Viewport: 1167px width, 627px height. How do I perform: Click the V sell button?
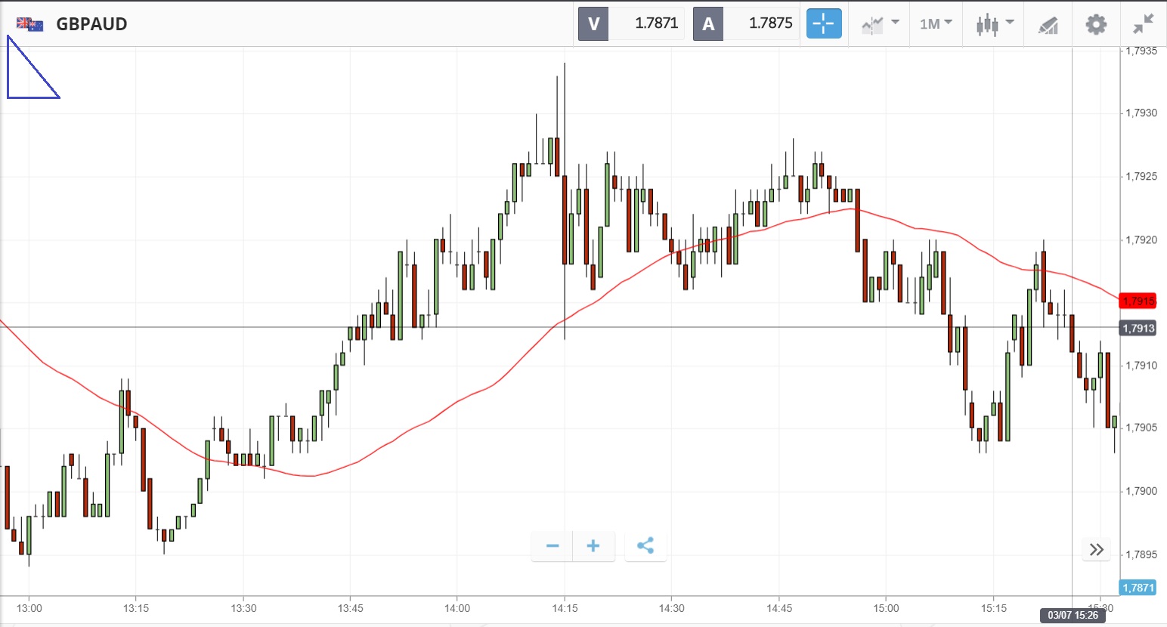click(x=593, y=23)
